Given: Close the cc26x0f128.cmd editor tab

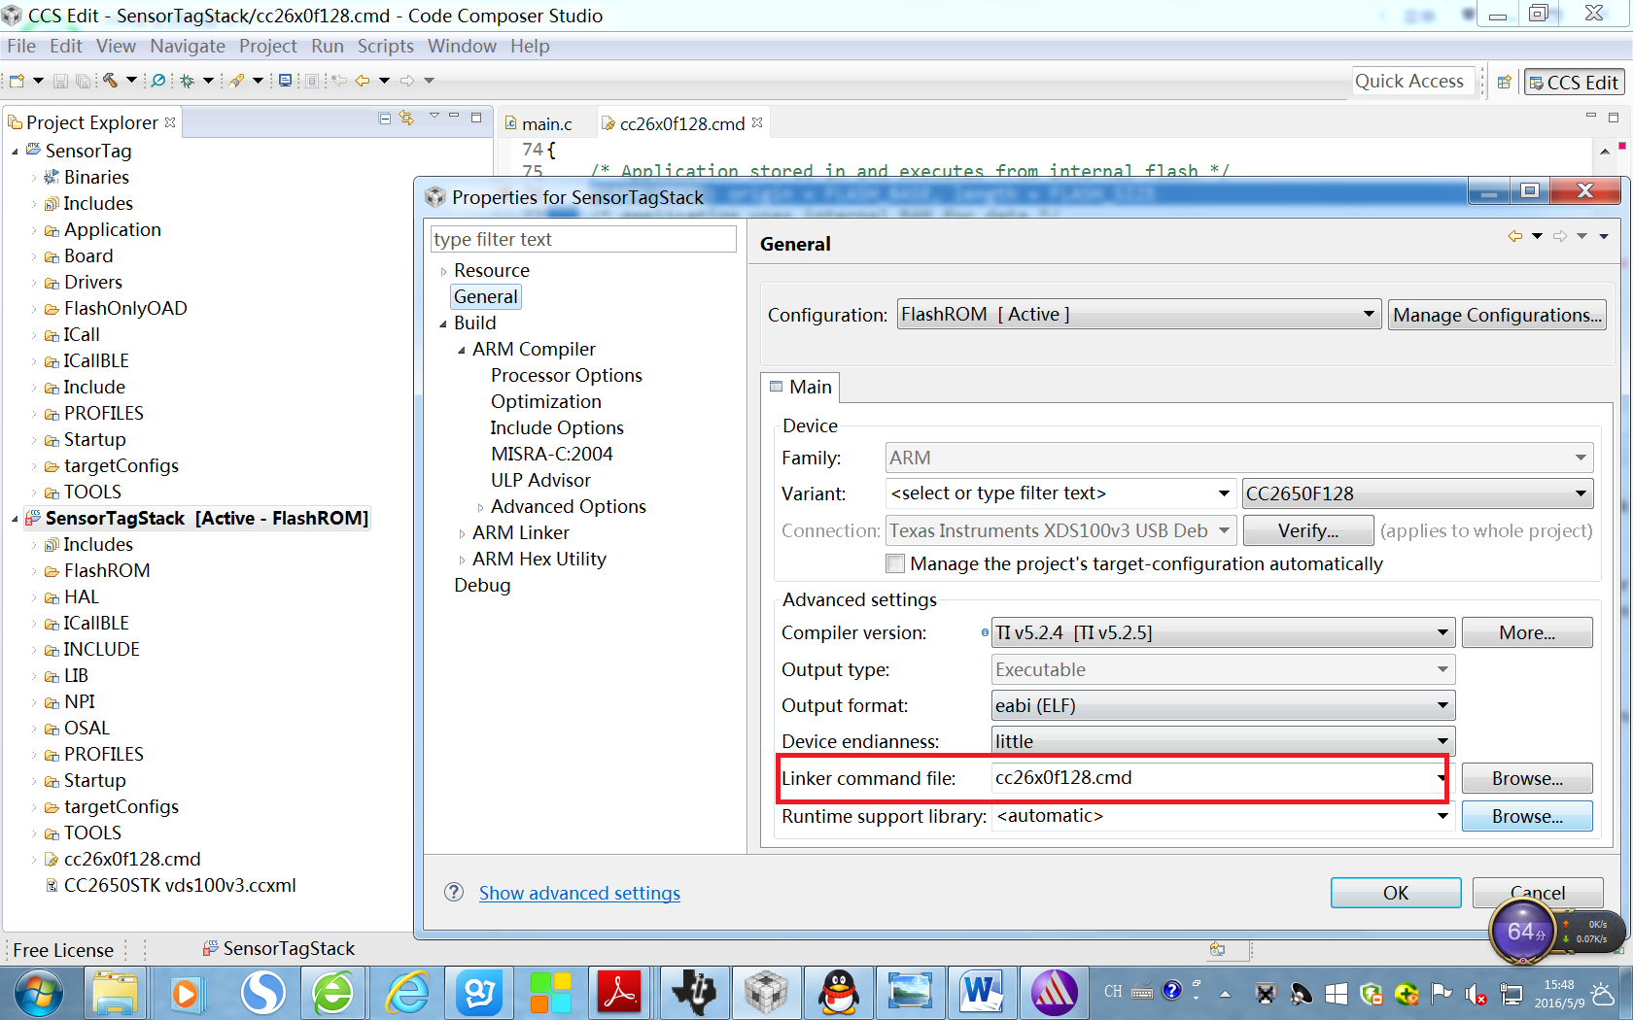Looking at the screenshot, I should (x=757, y=122).
